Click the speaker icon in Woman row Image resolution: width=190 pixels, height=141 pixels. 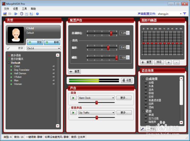point(54,84)
